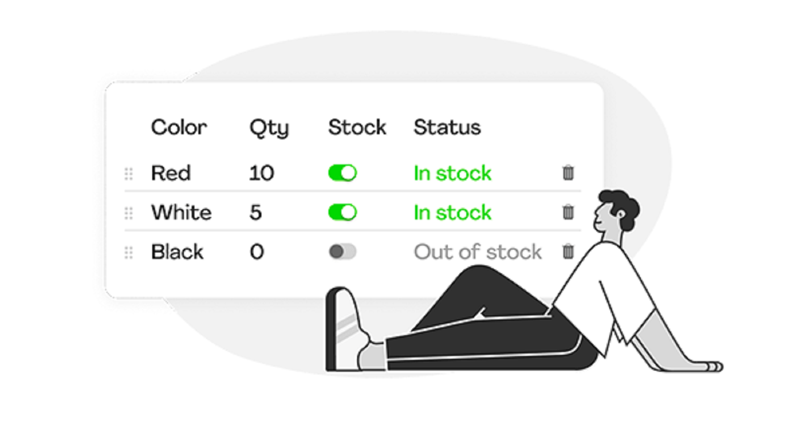Image resolution: width=788 pixels, height=443 pixels.
Task: Grab the Red row drag handle
Action: pyautogui.click(x=129, y=174)
